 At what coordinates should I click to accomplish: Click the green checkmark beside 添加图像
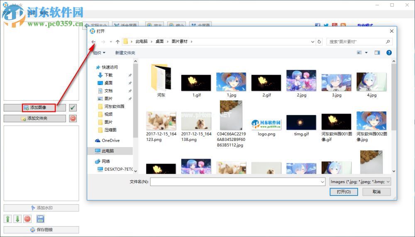73,108
